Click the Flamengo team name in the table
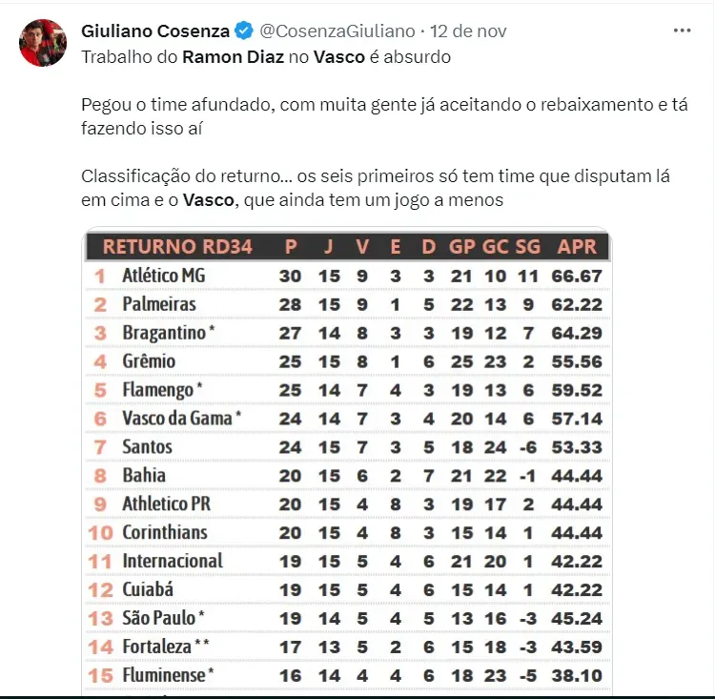The height and width of the screenshot is (699, 715). [x=158, y=389]
